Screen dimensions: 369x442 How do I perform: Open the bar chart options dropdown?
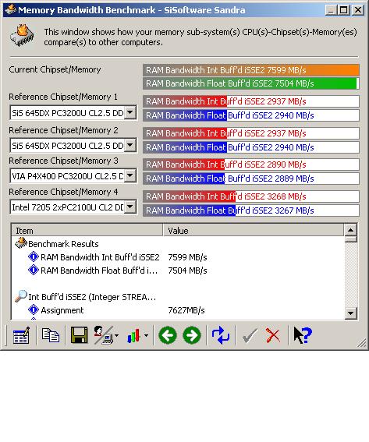click(146, 335)
